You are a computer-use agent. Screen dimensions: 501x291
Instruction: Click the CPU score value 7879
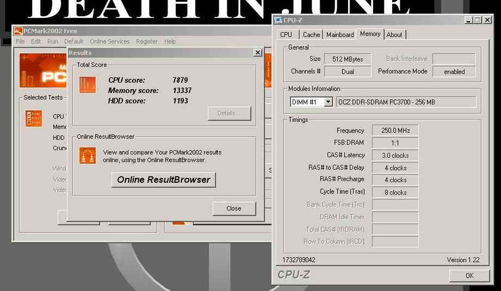click(180, 80)
